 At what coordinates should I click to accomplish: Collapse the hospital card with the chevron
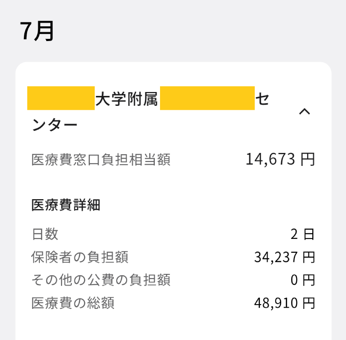click(x=305, y=112)
